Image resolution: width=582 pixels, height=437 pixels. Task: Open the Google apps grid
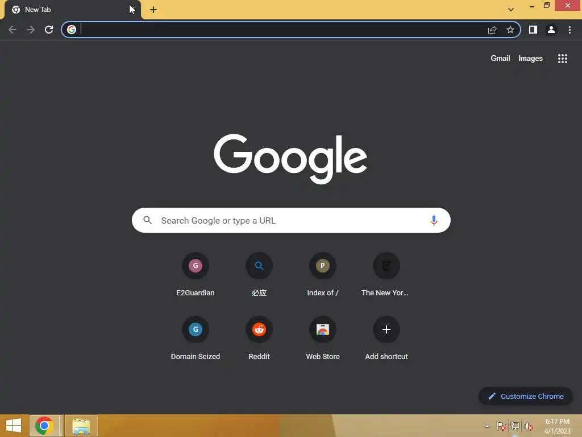click(x=563, y=59)
